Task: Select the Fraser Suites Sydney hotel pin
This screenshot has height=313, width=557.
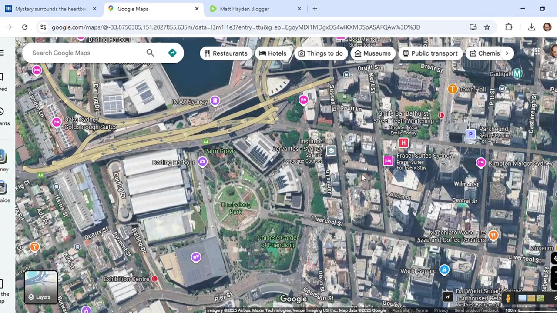Action: click(x=388, y=161)
